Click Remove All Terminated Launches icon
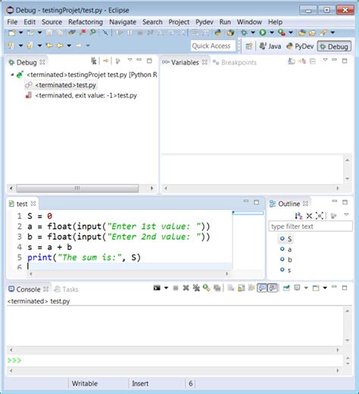The width and height of the screenshot is (359, 394). point(94,61)
